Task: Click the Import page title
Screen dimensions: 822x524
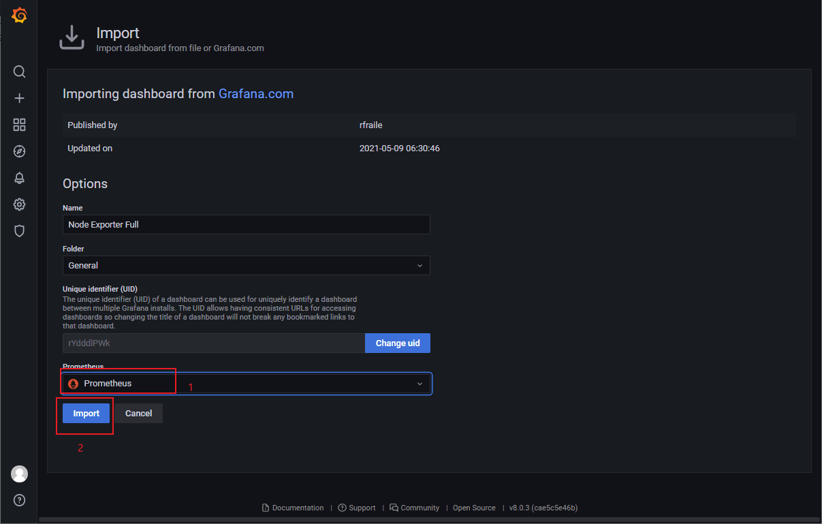Action: pyautogui.click(x=118, y=33)
